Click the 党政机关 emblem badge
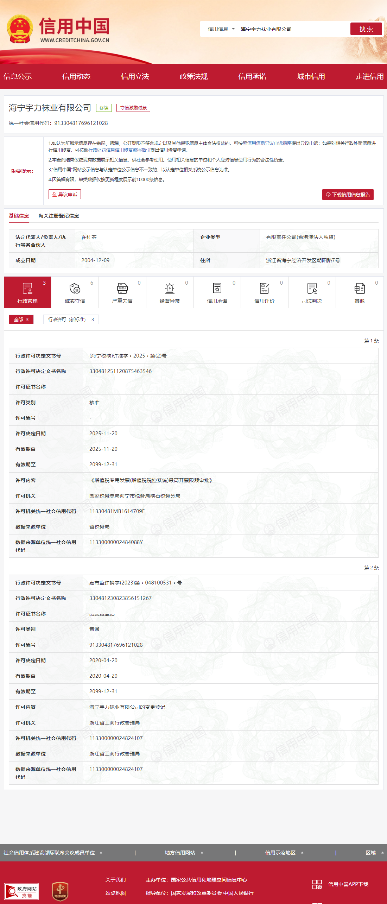387x904 pixels. 60,892
